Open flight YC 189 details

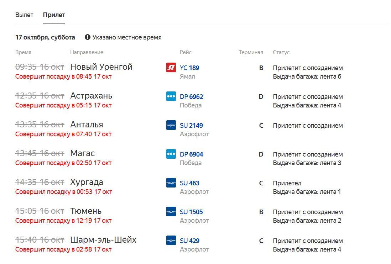pos(189,68)
